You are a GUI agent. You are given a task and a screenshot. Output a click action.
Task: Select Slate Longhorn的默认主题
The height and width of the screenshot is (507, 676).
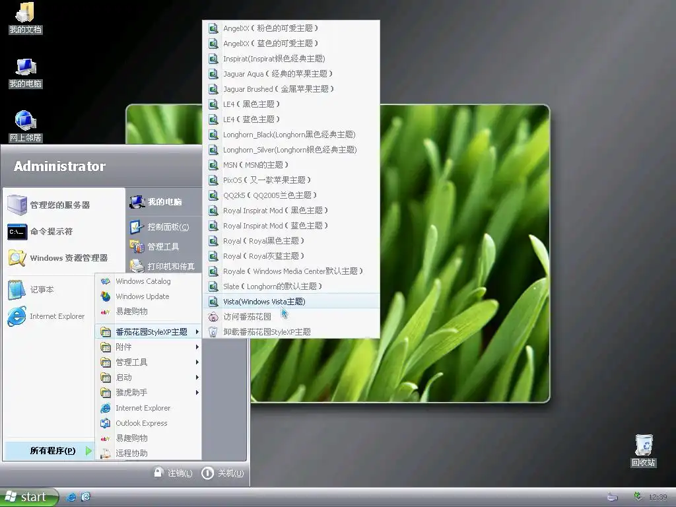click(x=291, y=287)
